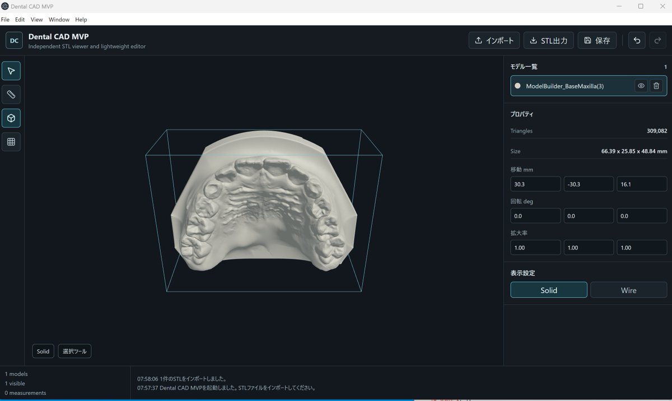Click the 移動 X field showing 30.3
Screen dimensions: 672x401
[535, 184]
